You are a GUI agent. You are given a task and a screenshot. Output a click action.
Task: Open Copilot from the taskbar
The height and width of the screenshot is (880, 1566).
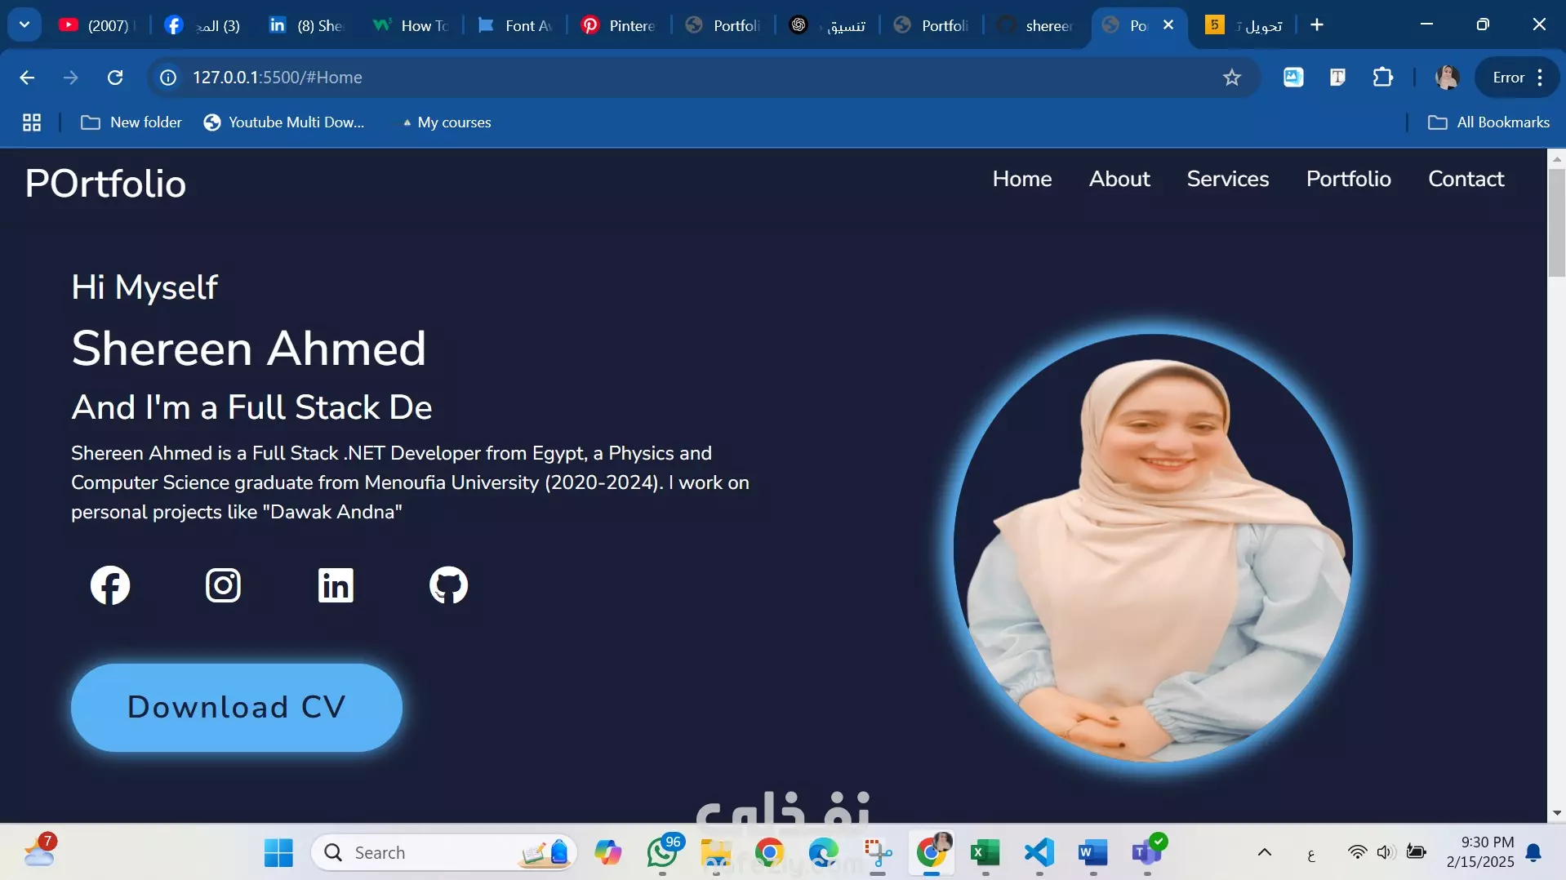click(x=608, y=853)
